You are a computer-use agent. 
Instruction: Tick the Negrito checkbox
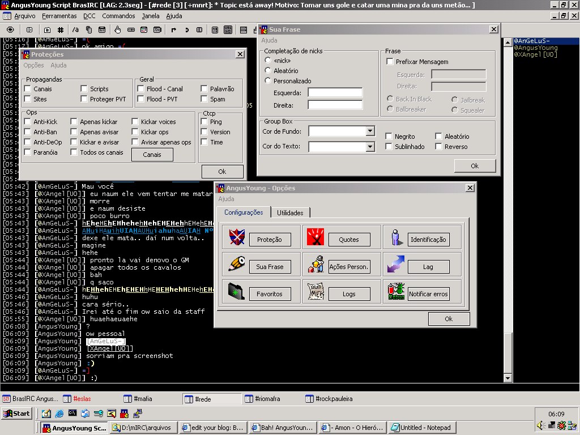(389, 137)
